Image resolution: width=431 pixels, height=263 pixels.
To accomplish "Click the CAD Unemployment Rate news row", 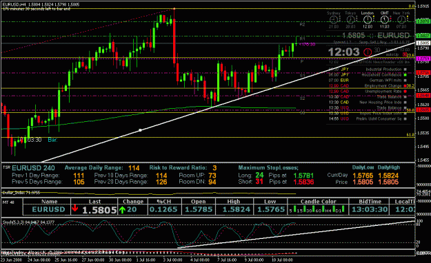I will [x=368, y=92].
